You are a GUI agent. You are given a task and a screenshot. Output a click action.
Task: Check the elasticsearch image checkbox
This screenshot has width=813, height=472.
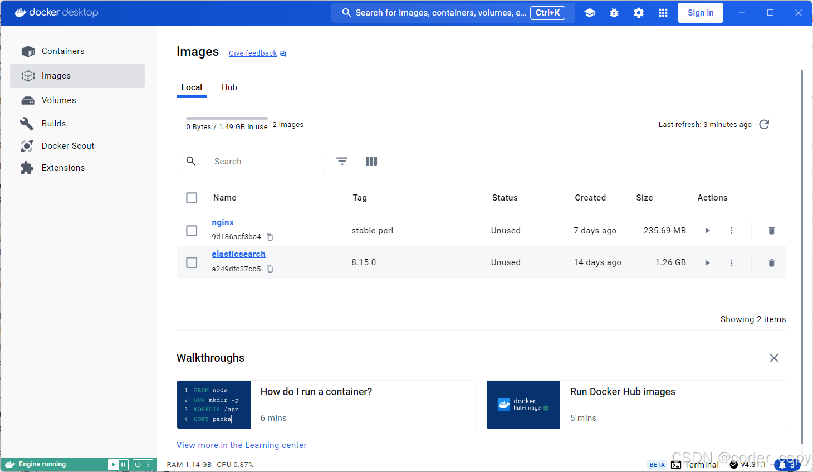(192, 262)
